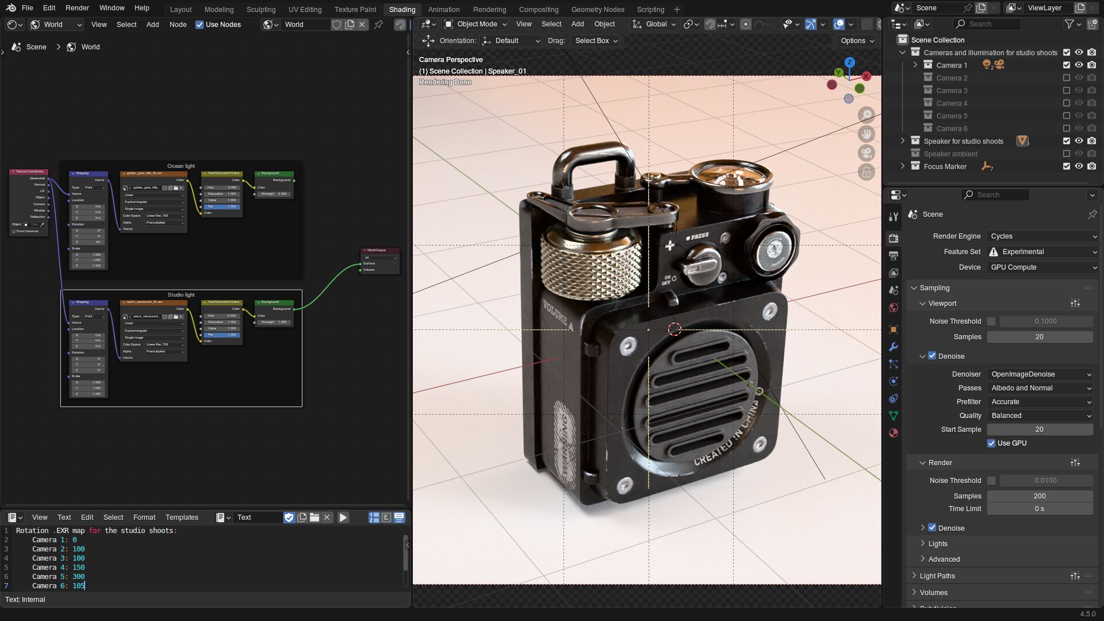Open the Render menu in top bar
This screenshot has height=621, width=1104.
pos(77,8)
